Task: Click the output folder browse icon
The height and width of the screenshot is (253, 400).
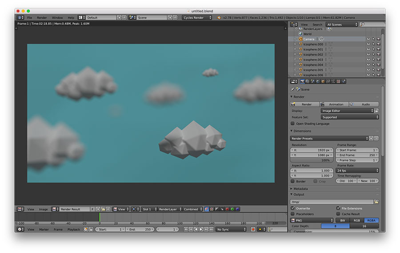Action: [x=376, y=202]
